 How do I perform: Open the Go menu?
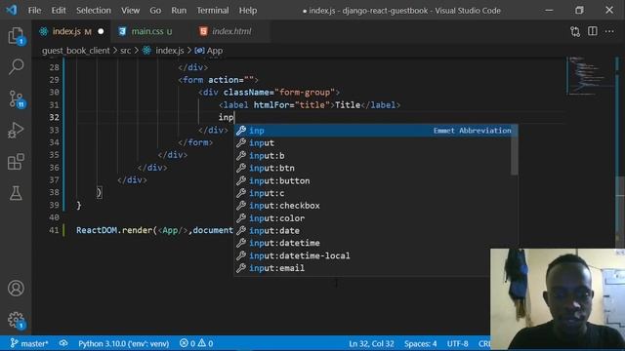tap(155, 11)
